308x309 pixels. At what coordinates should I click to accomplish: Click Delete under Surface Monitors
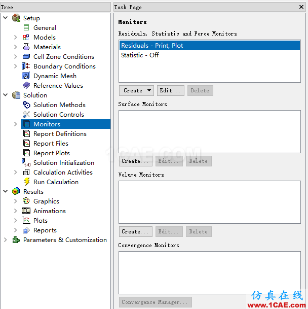(x=199, y=161)
